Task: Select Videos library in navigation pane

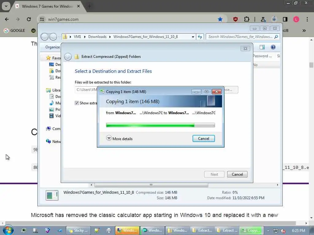Action: [x=55, y=116]
